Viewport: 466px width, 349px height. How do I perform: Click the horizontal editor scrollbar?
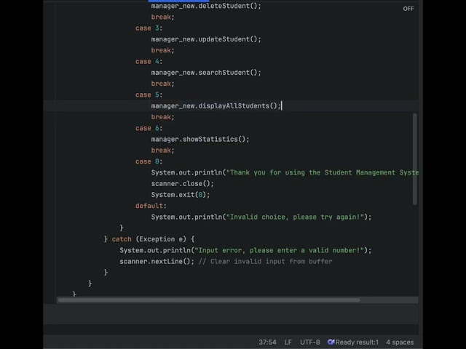209,300
